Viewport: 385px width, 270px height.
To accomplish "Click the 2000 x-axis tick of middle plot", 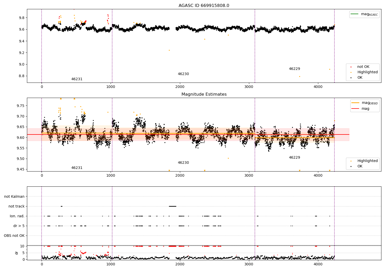I will pyautogui.click(x=180, y=176).
